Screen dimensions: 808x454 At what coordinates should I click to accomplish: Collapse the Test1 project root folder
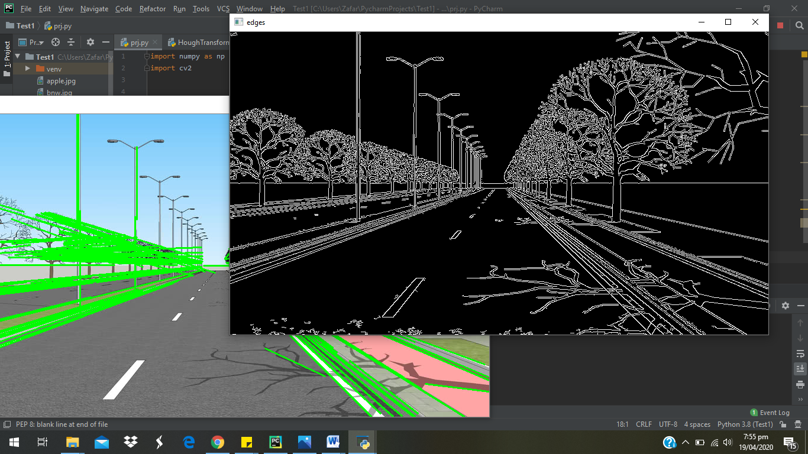point(18,57)
